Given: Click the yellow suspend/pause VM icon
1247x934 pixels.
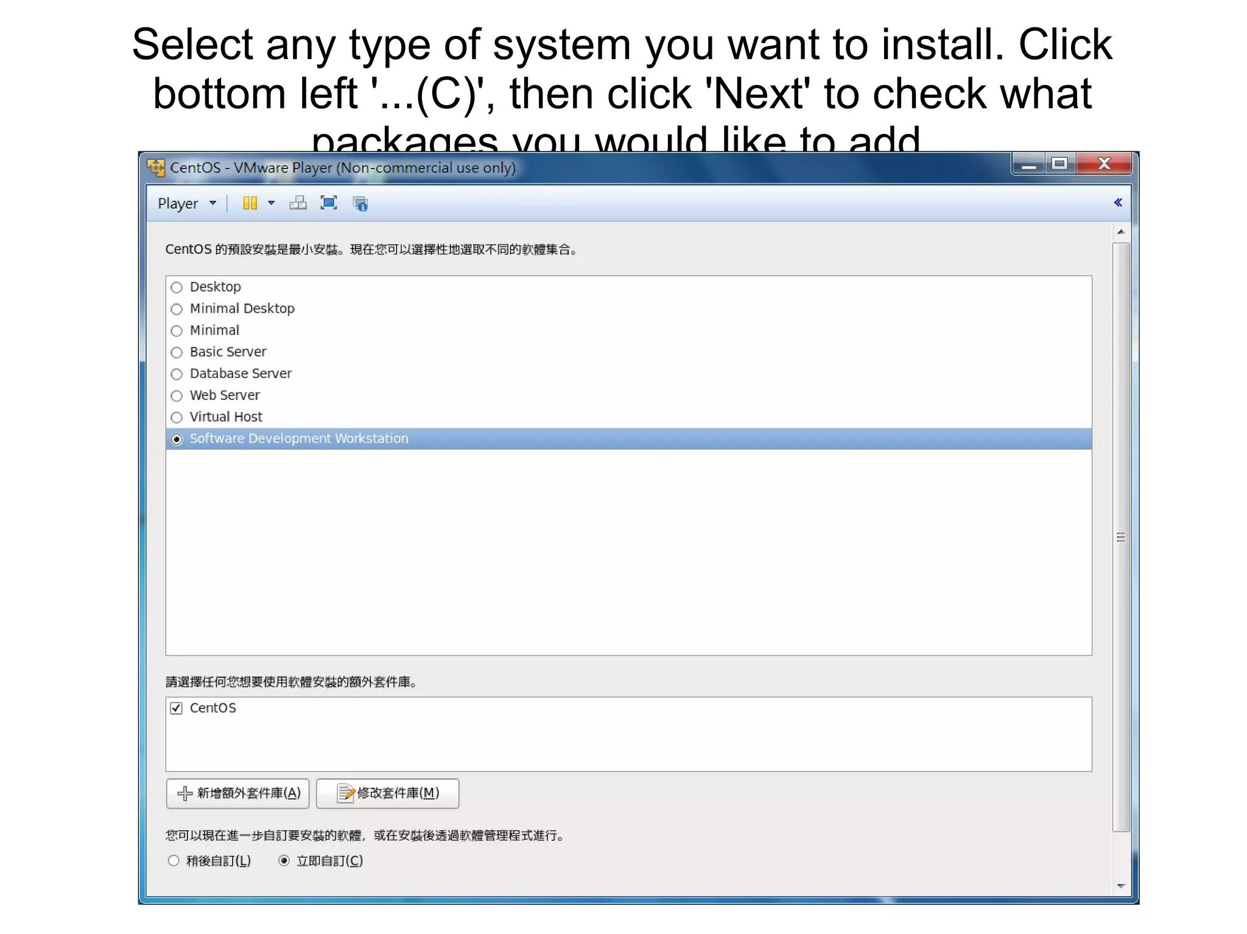Looking at the screenshot, I should point(250,203).
